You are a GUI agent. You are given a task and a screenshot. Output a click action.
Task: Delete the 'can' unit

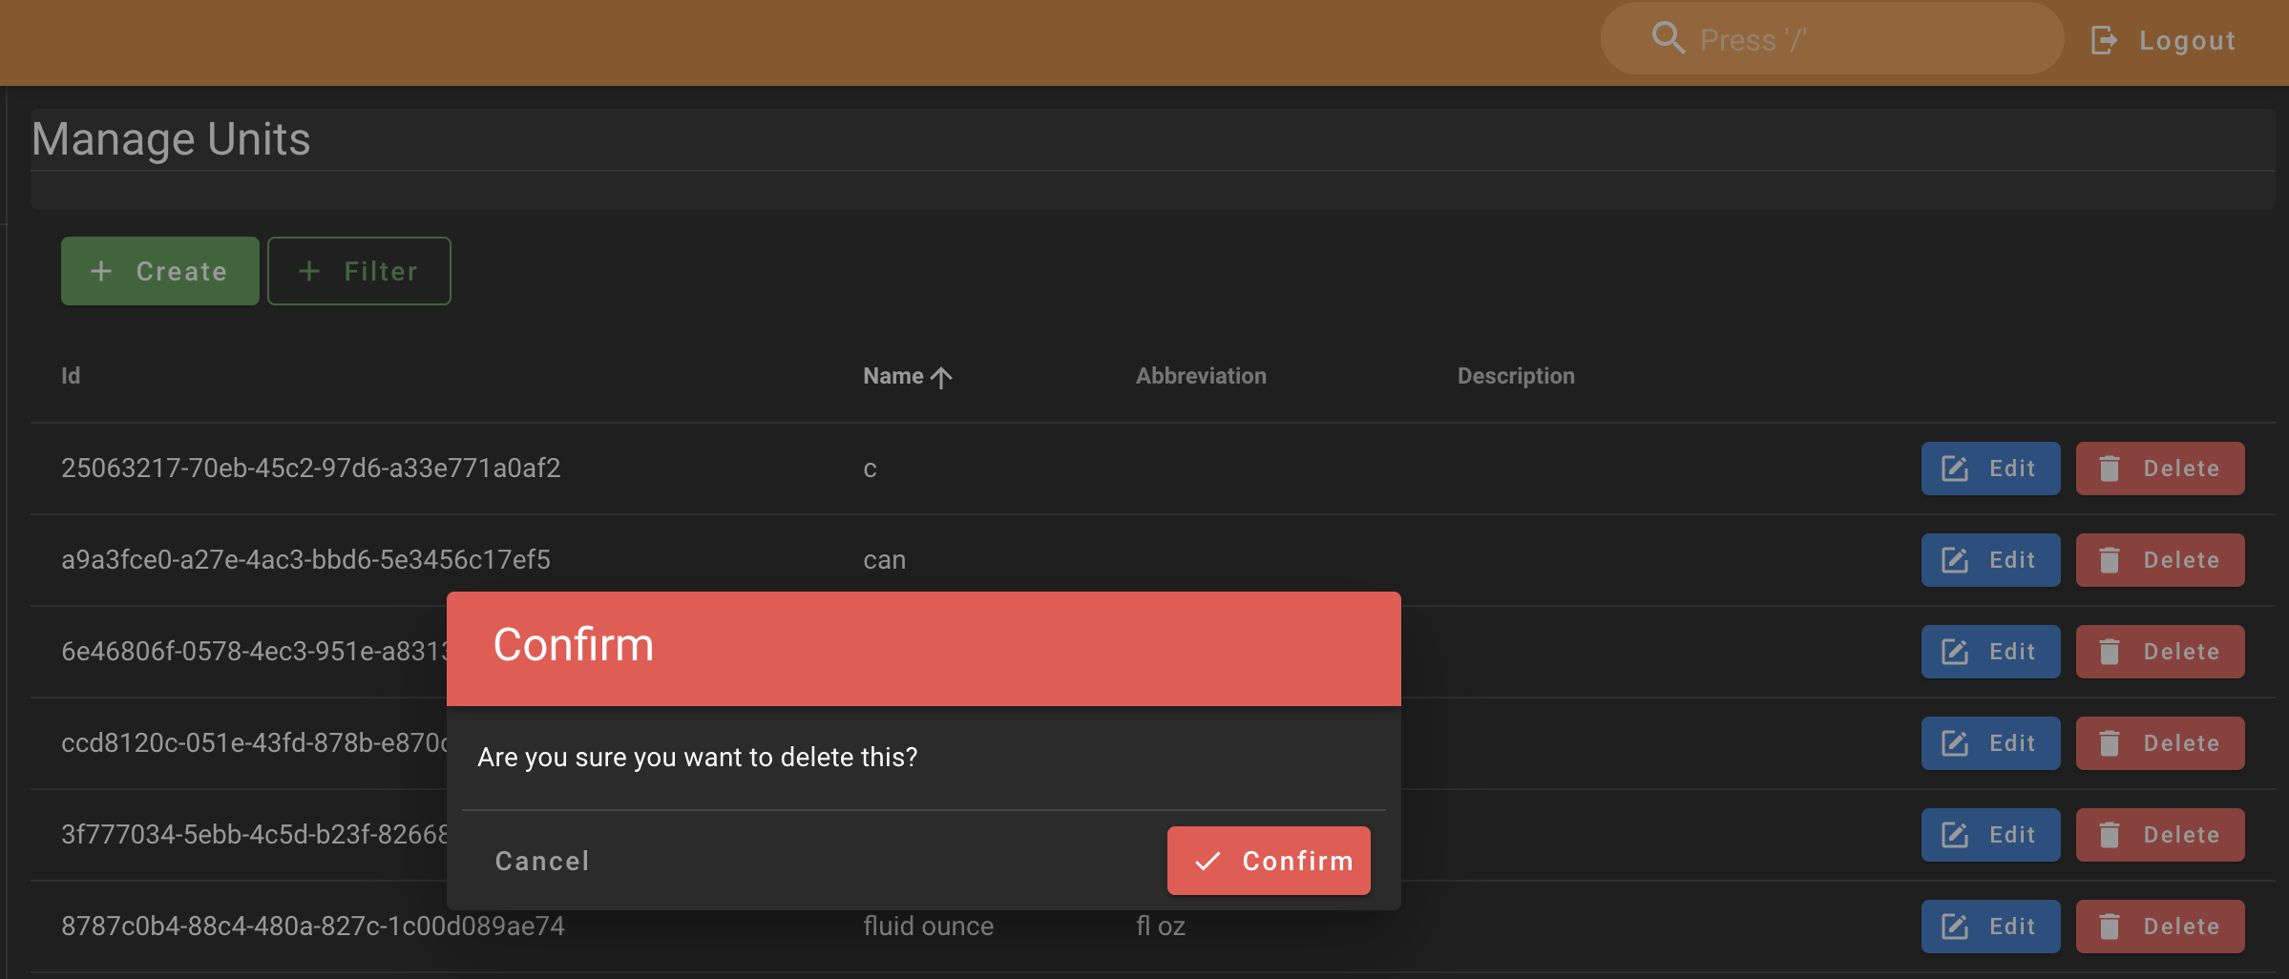(2160, 560)
